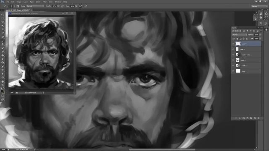Select the Blur tool
The height and width of the screenshot is (151, 269).
[x=3, y=59]
